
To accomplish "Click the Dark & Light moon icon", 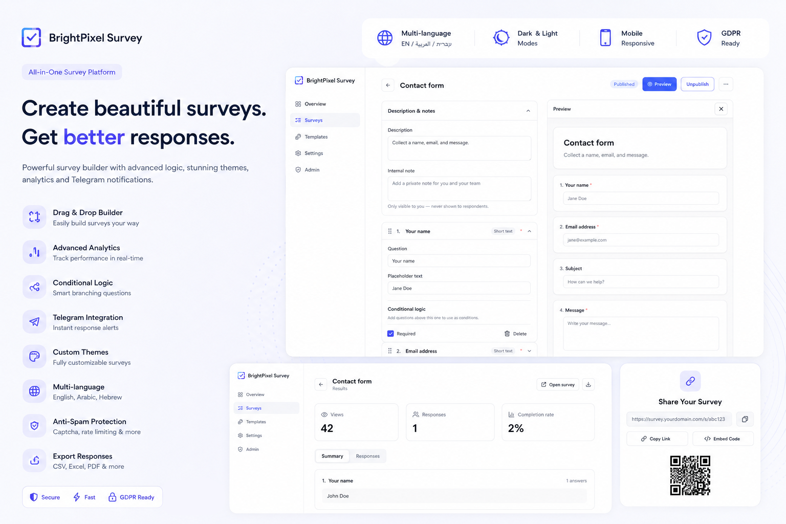I will pos(501,38).
